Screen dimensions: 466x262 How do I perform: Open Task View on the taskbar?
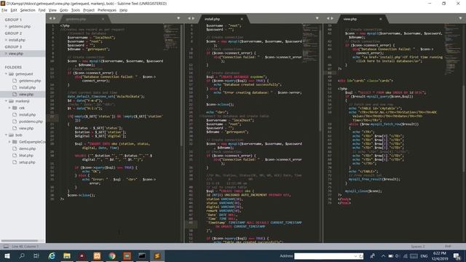click(36, 255)
